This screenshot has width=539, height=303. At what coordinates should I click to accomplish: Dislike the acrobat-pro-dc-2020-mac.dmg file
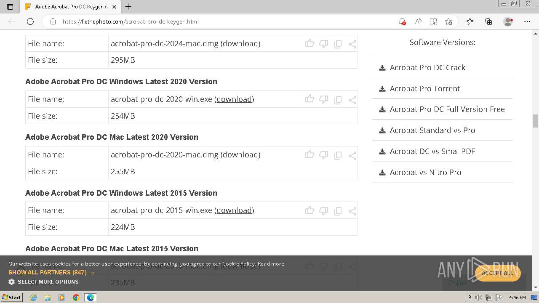[x=323, y=154]
